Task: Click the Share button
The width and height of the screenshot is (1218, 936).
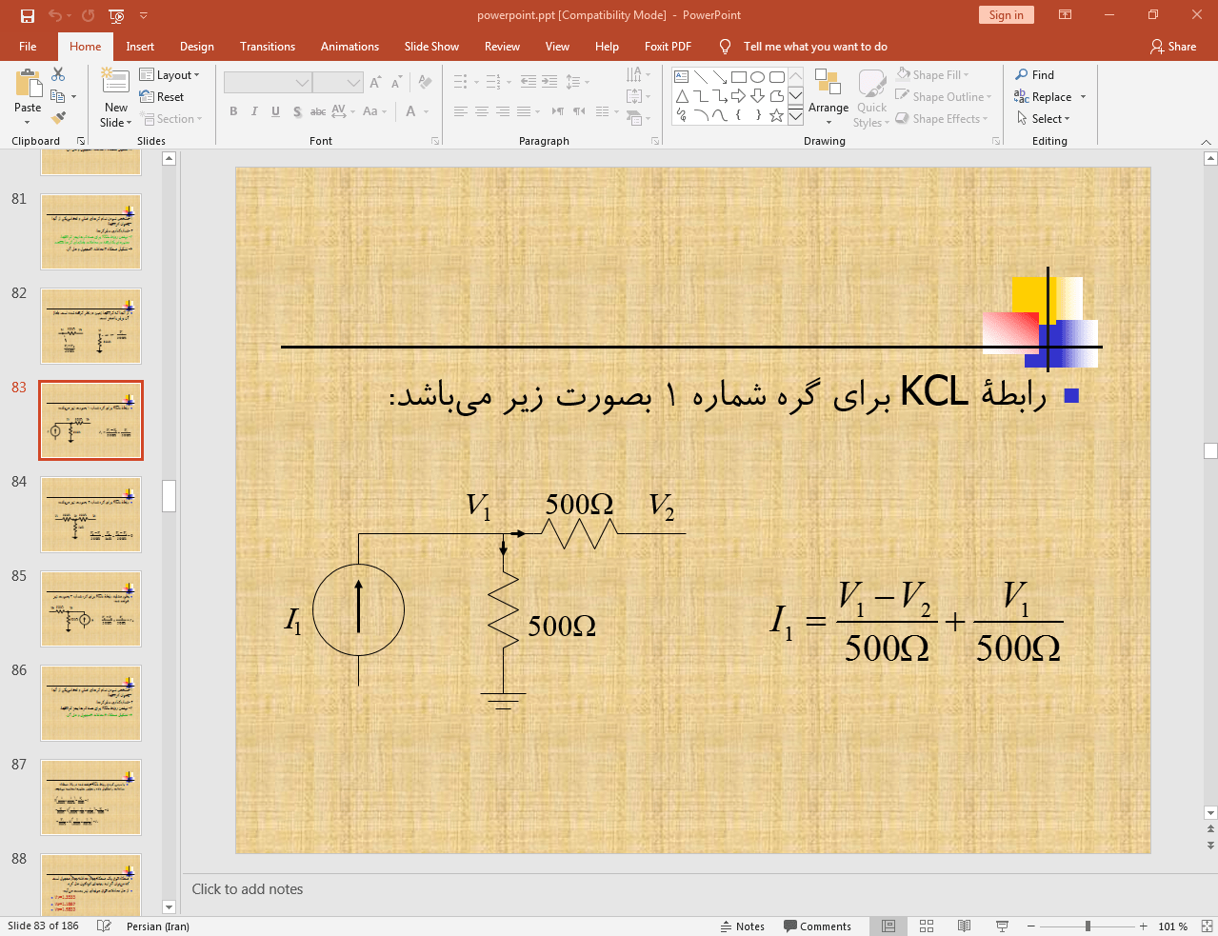Action: click(1173, 47)
